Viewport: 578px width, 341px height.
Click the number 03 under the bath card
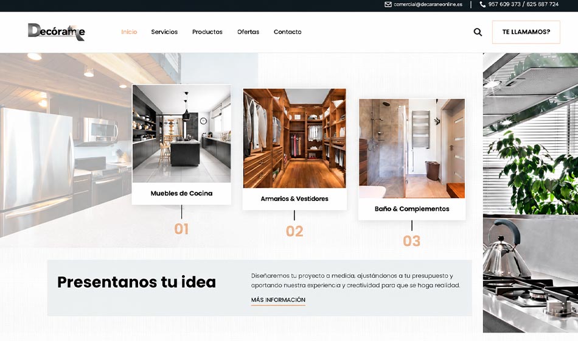pos(412,241)
